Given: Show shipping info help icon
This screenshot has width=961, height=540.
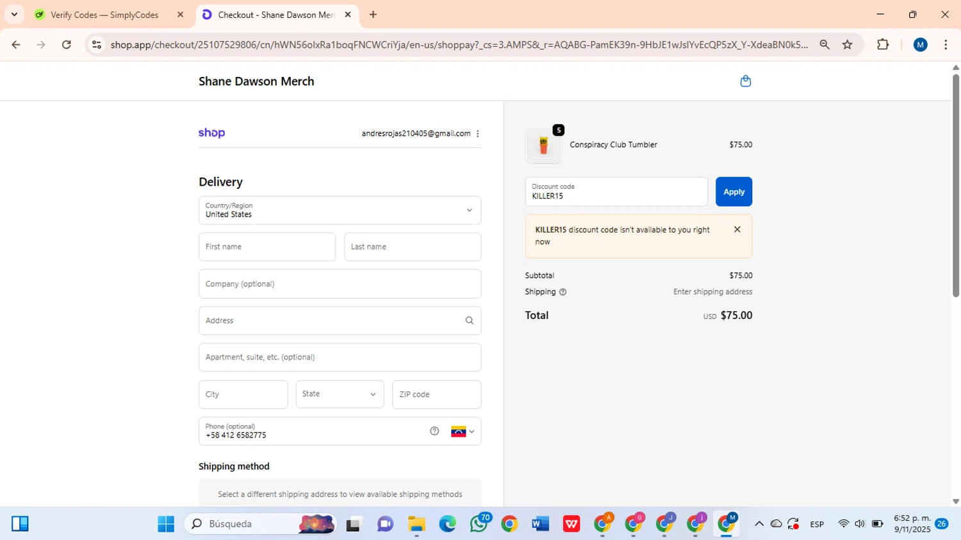Looking at the screenshot, I should [563, 292].
